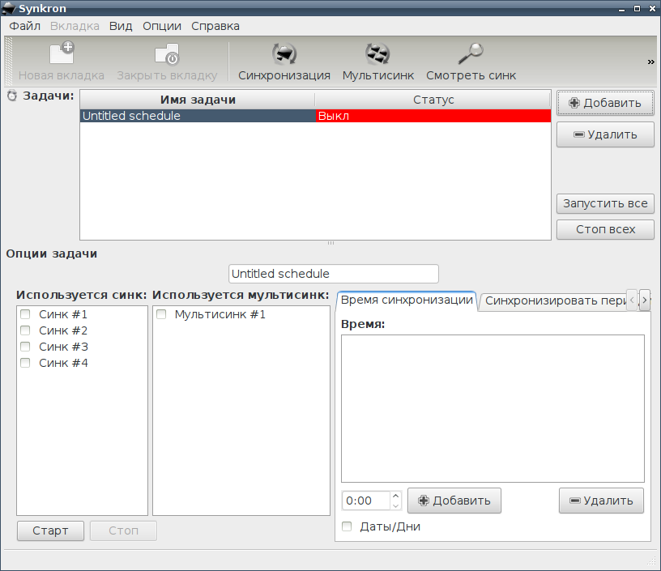The image size is (661, 571).
Task: Click the Стоп всех button
Action: tap(605, 229)
